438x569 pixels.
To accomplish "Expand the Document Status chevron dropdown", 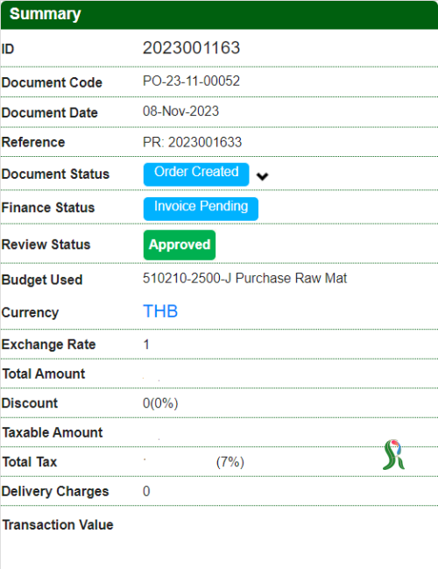I will click(x=262, y=176).
